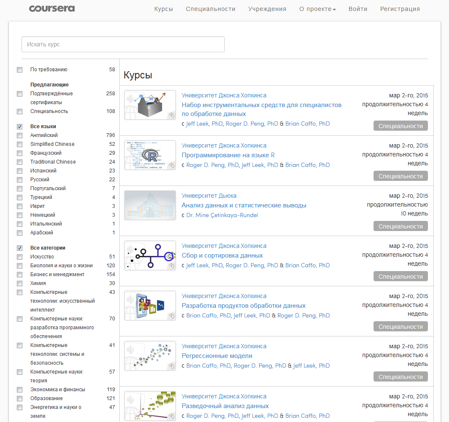Open the Программирование на языке R course
The height and width of the screenshot is (422, 449).
tap(228, 155)
